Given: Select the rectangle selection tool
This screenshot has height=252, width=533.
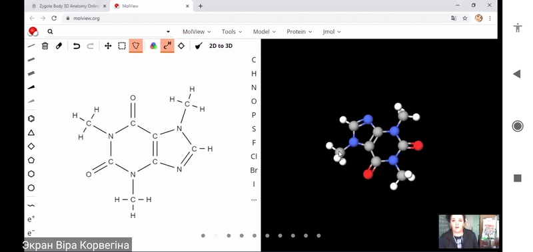Looking at the screenshot, I should point(122,46).
